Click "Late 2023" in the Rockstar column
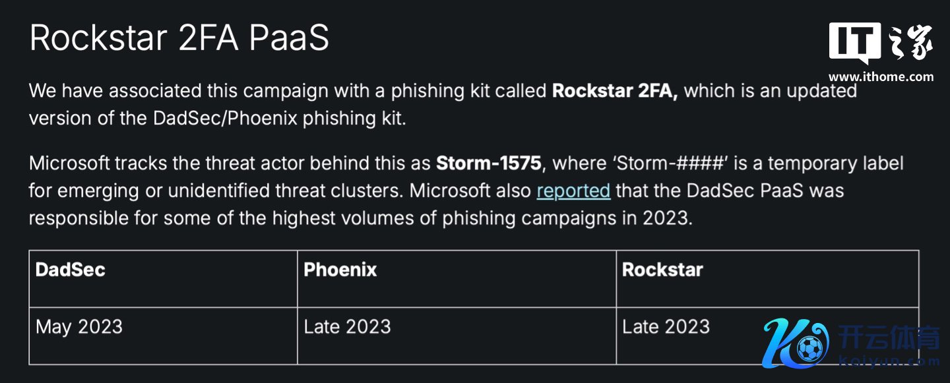 [x=666, y=327]
